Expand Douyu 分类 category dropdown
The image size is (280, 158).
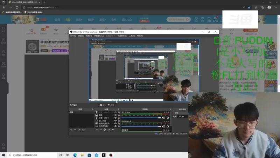pyautogui.click(x=79, y=20)
